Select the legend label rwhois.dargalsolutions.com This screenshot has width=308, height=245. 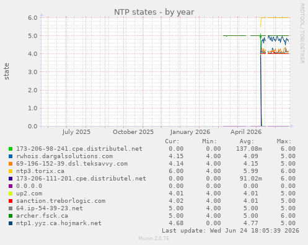64,156
